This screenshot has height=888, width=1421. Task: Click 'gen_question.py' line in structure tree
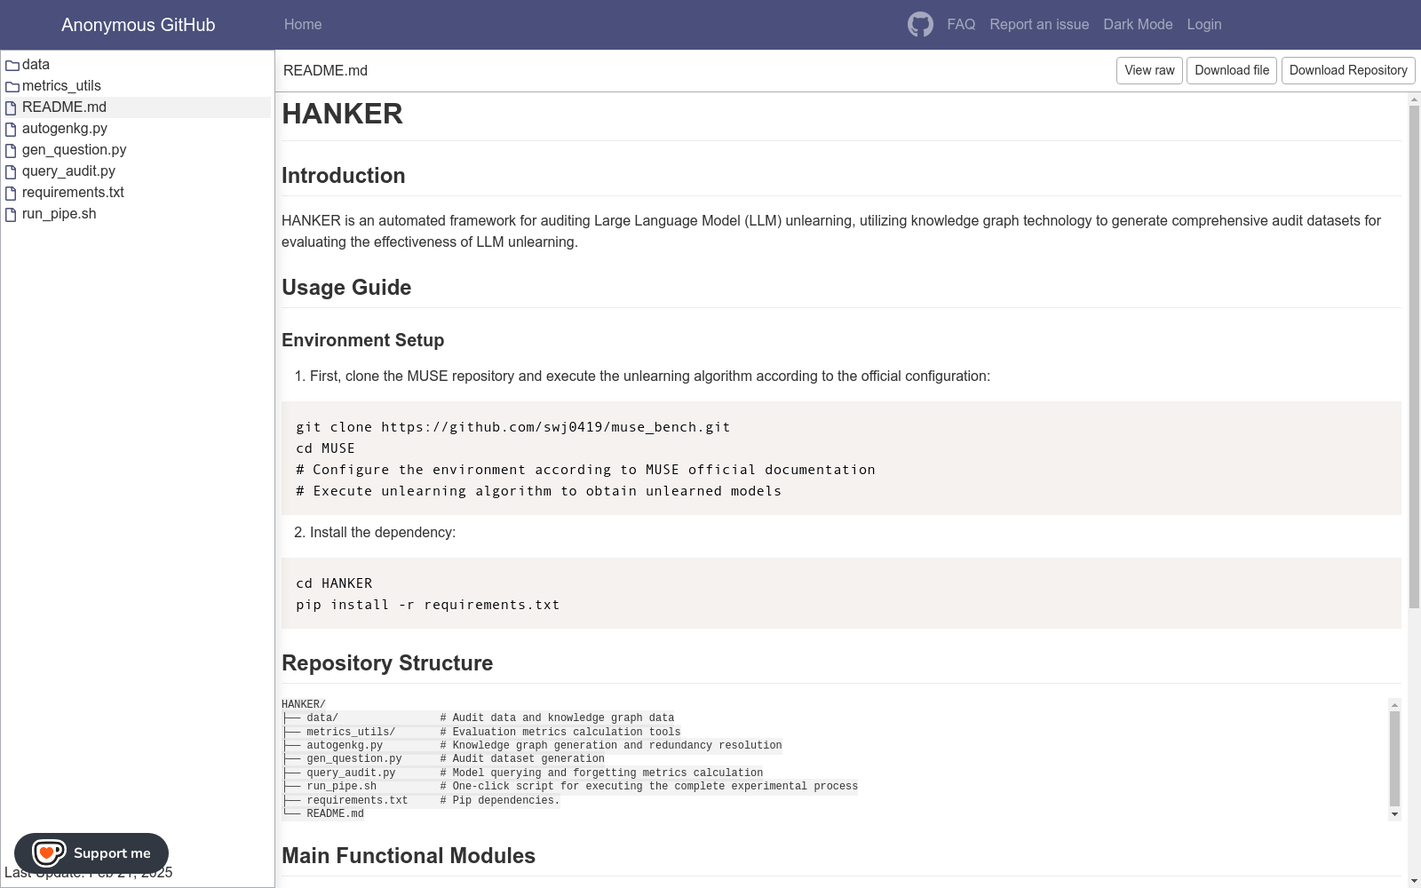pyautogui.click(x=443, y=758)
